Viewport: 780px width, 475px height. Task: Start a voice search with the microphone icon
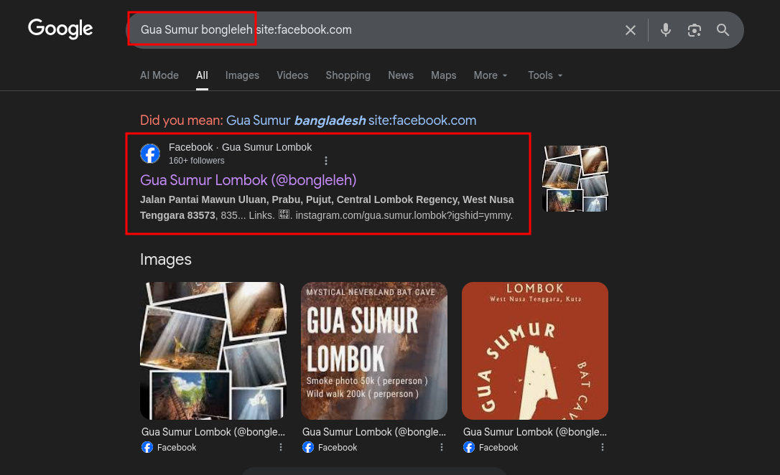(665, 30)
